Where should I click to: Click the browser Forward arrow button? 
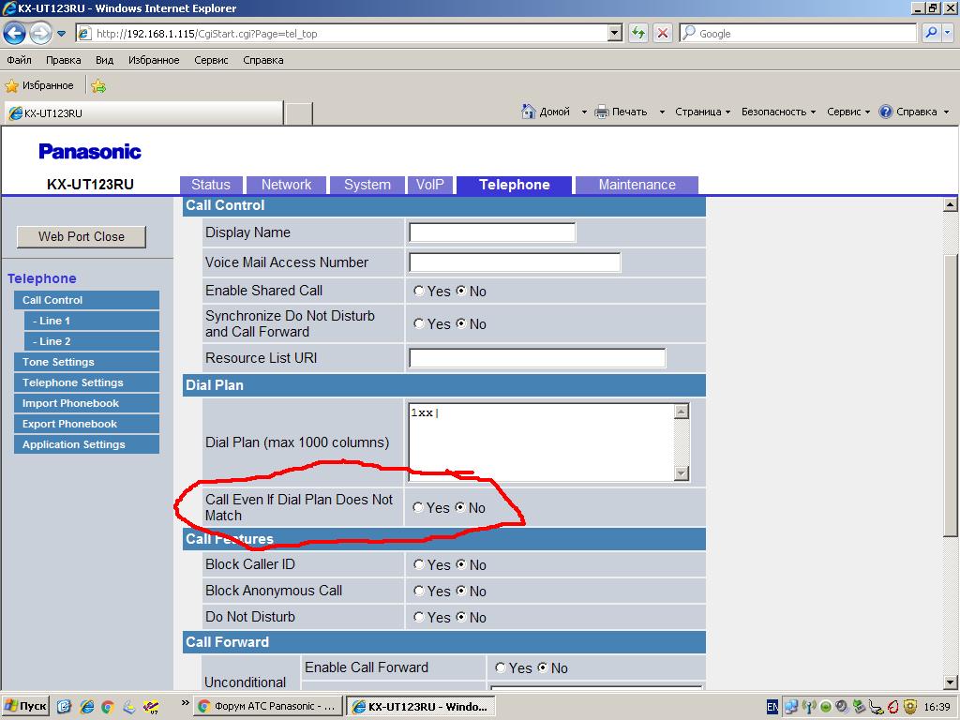pos(41,33)
